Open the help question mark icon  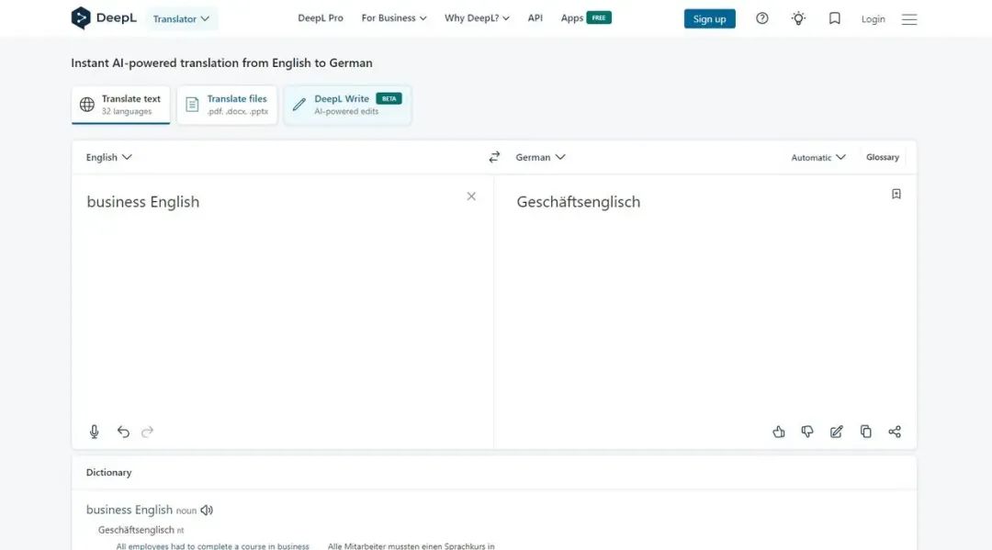pos(762,18)
